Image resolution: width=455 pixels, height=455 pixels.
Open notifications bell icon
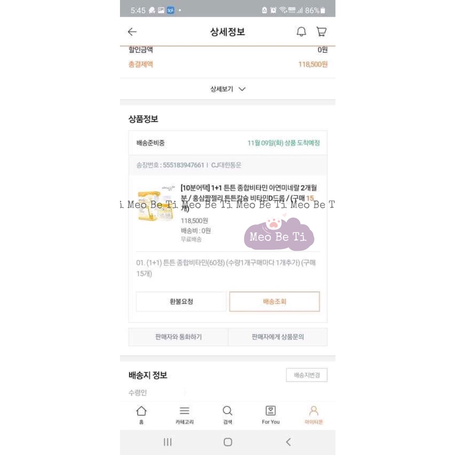coord(301,32)
